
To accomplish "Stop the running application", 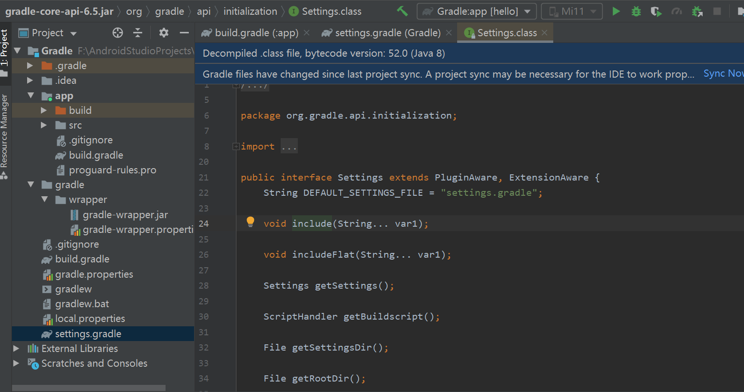I will coord(717,11).
